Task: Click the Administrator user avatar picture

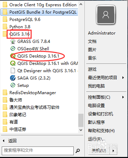Action: [106, 15]
